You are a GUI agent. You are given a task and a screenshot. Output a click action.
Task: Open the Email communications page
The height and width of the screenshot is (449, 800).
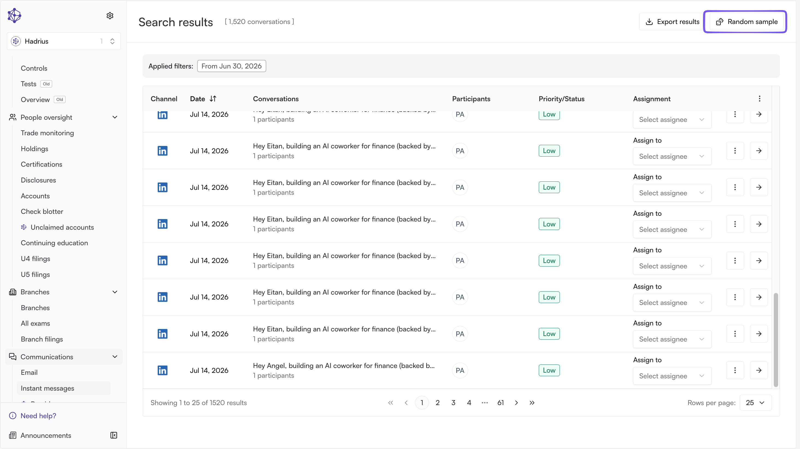(x=29, y=372)
